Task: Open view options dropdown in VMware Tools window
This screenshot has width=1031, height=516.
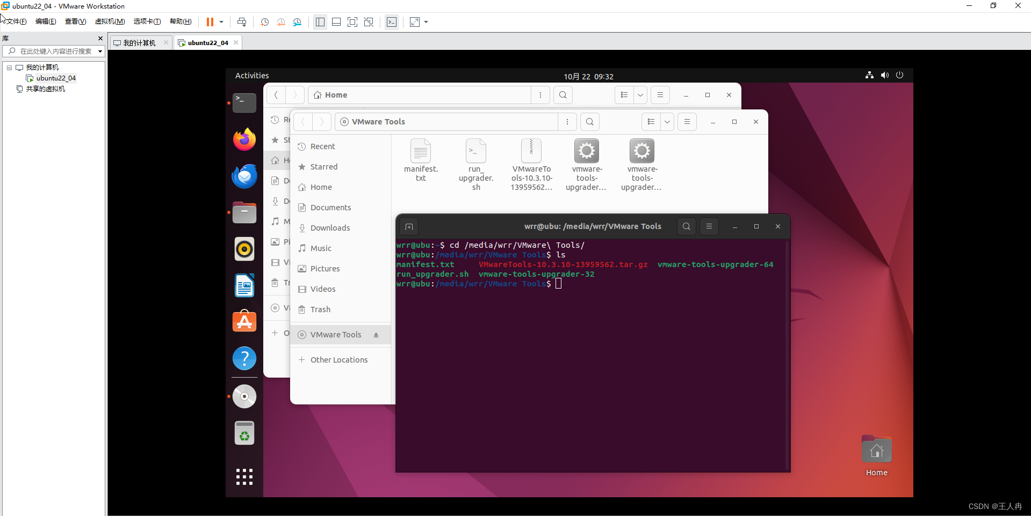Action: point(667,122)
